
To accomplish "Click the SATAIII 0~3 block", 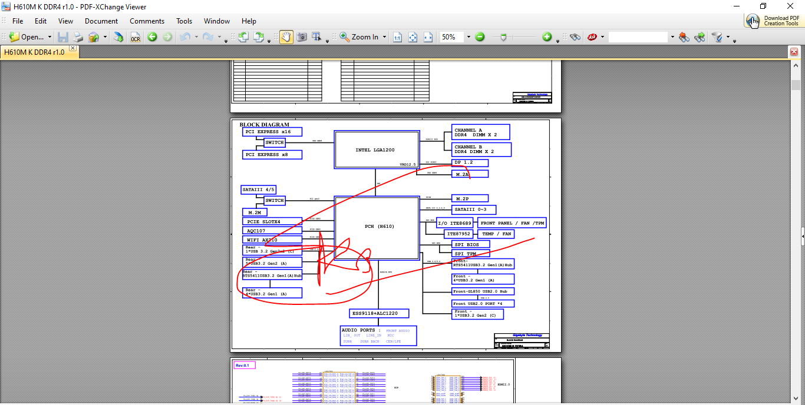I will point(474,210).
